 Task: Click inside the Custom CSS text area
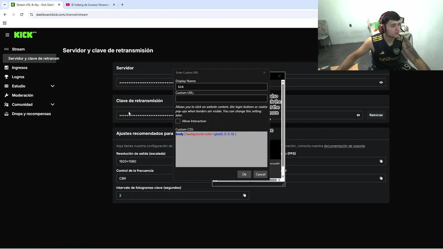tap(221, 149)
